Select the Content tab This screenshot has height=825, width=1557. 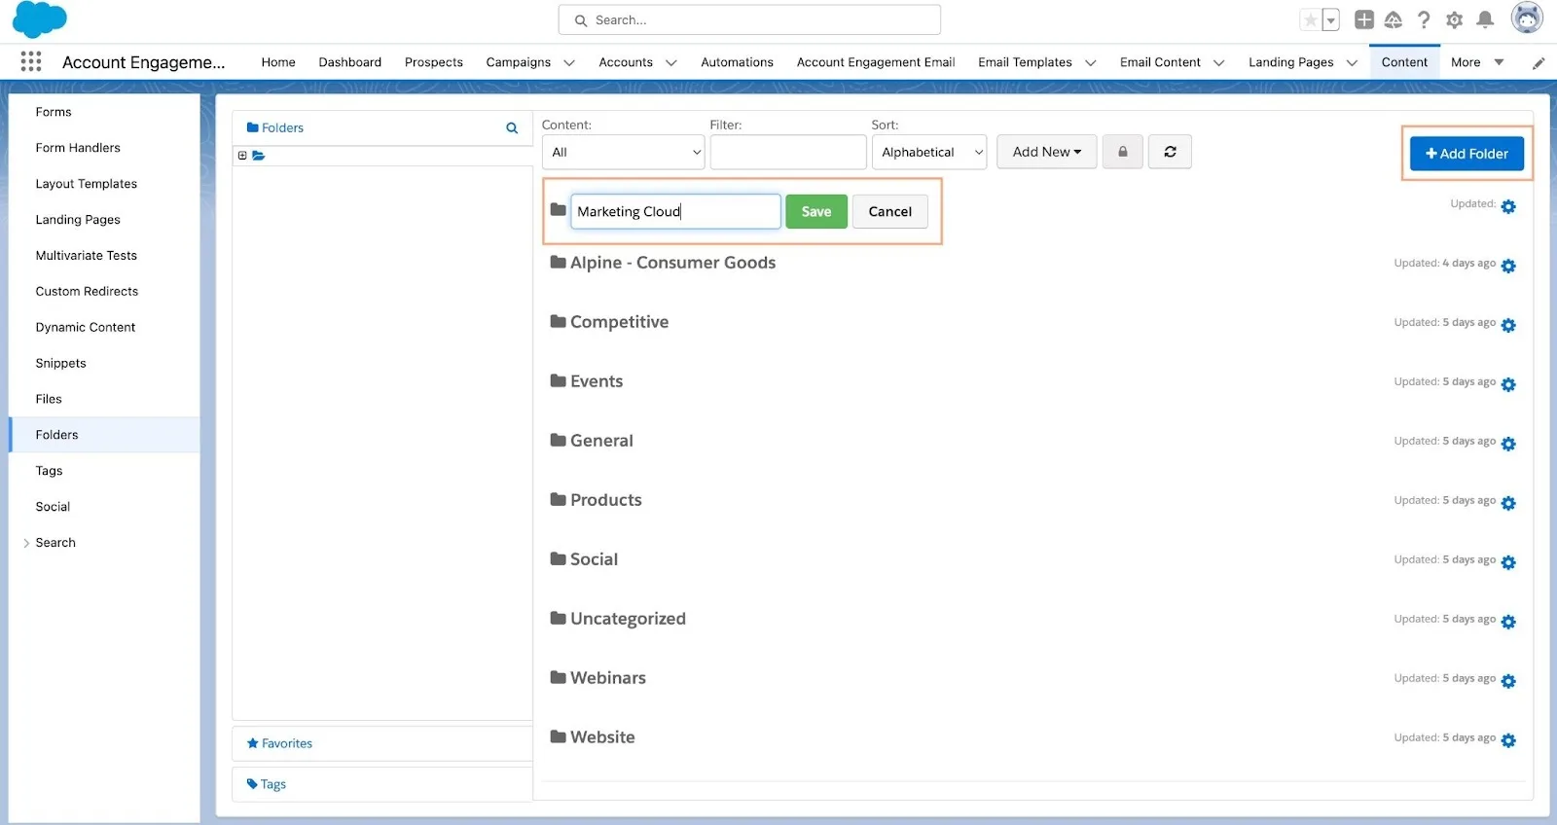pyautogui.click(x=1404, y=62)
